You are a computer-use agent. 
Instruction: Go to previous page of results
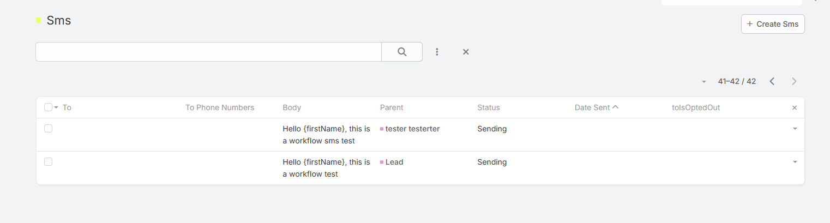[772, 81]
